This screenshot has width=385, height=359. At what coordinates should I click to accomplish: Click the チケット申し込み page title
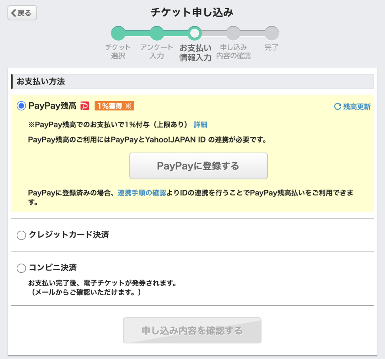click(192, 12)
